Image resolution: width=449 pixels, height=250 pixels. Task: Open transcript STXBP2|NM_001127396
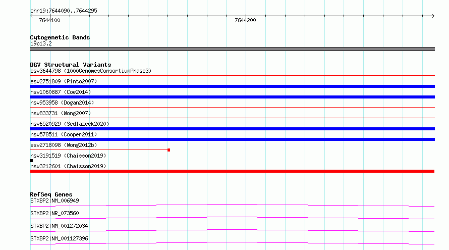point(59,238)
